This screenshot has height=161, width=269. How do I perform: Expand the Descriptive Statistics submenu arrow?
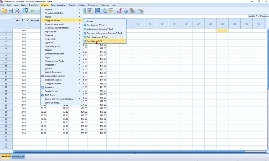(x=79, y=13)
